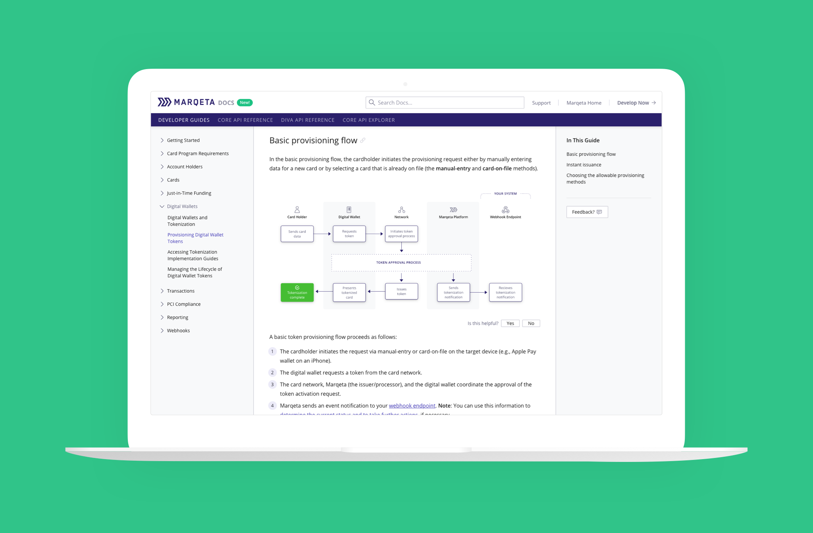This screenshot has width=813, height=533.
Task: Expand the Cards section
Action: tap(162, 180)
